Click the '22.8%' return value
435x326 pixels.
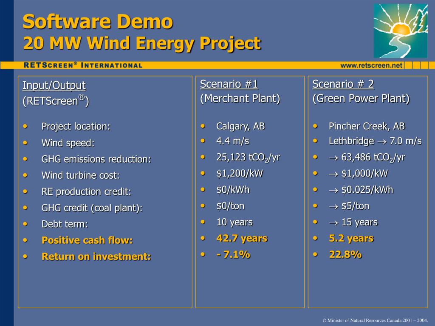click(x=345, y=255)
